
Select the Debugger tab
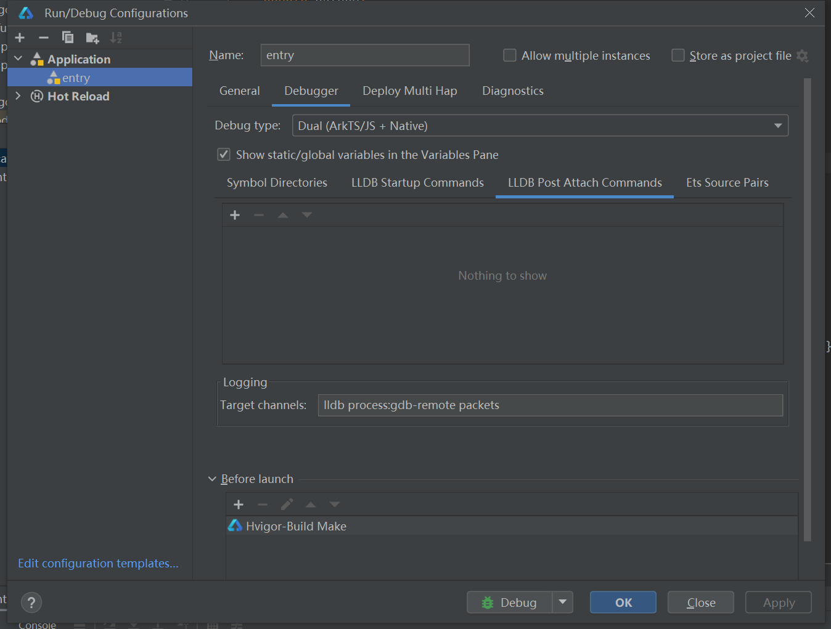pos(311,91)
